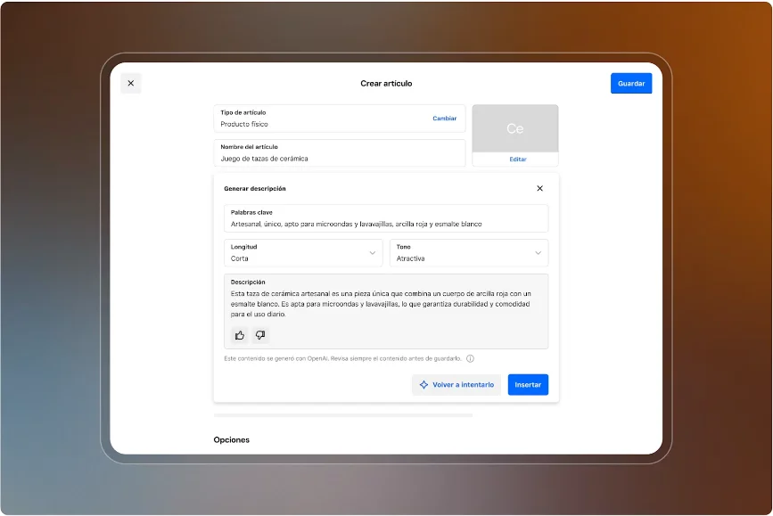Click the Generar descripción heading text
The height and width of the screenshot is (516, 773).
tap(255, 188)
